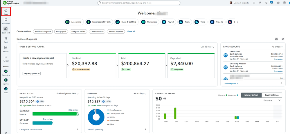Viewport: 290px width, 134px height.
Task: Click the customize dashboard sliders icon
Action: click(277, 39)
